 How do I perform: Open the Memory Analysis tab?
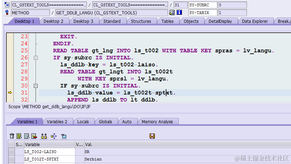tap(157, 122)
